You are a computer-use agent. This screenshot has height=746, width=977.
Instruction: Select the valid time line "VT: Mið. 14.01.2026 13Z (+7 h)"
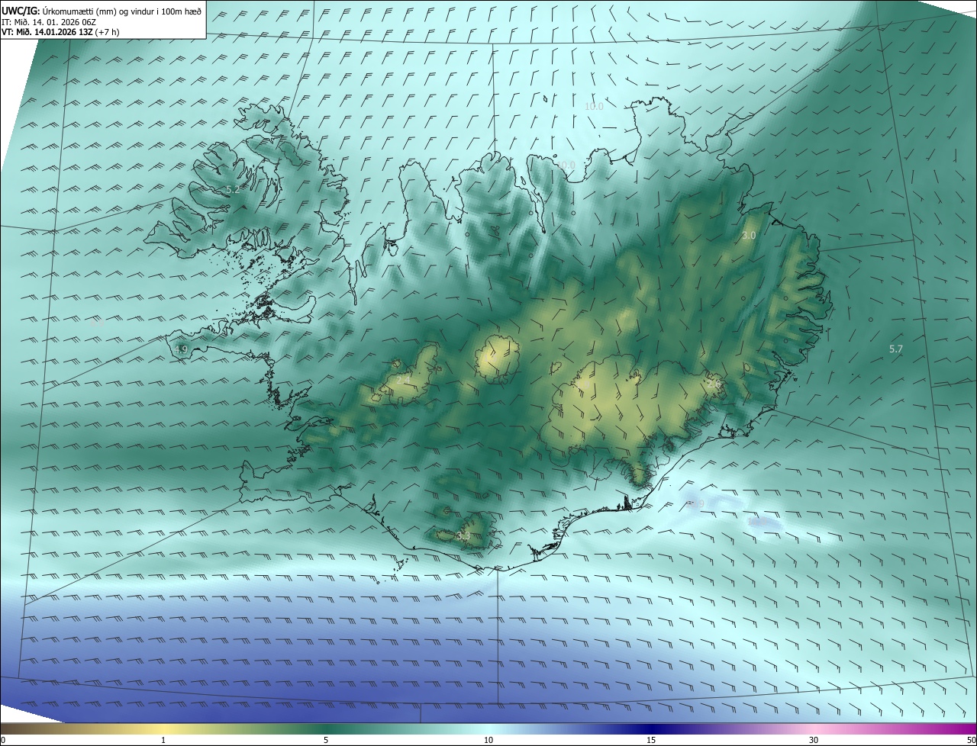point(60,32)
